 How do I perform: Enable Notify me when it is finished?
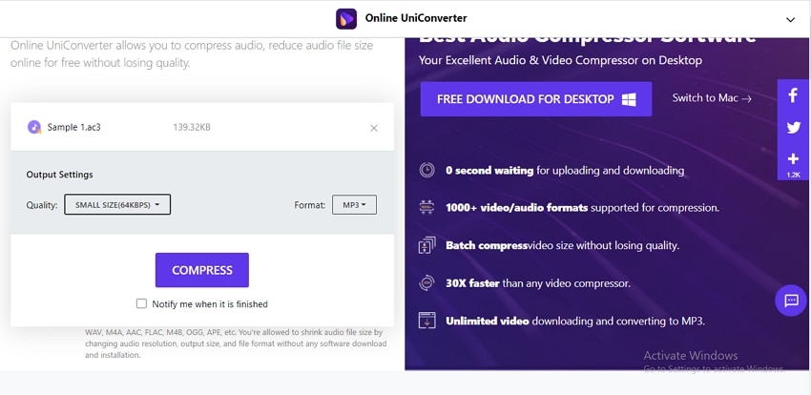[141, 303]
